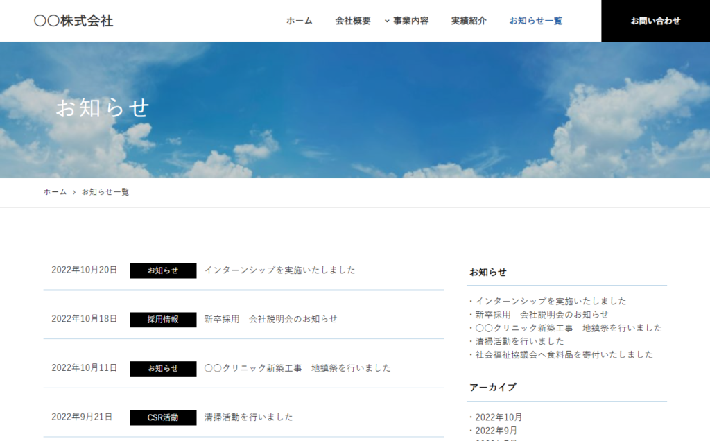Open 新卒採用 会社説明会のお知らせ in main list
710x441 pixels.
coord(270,319)
